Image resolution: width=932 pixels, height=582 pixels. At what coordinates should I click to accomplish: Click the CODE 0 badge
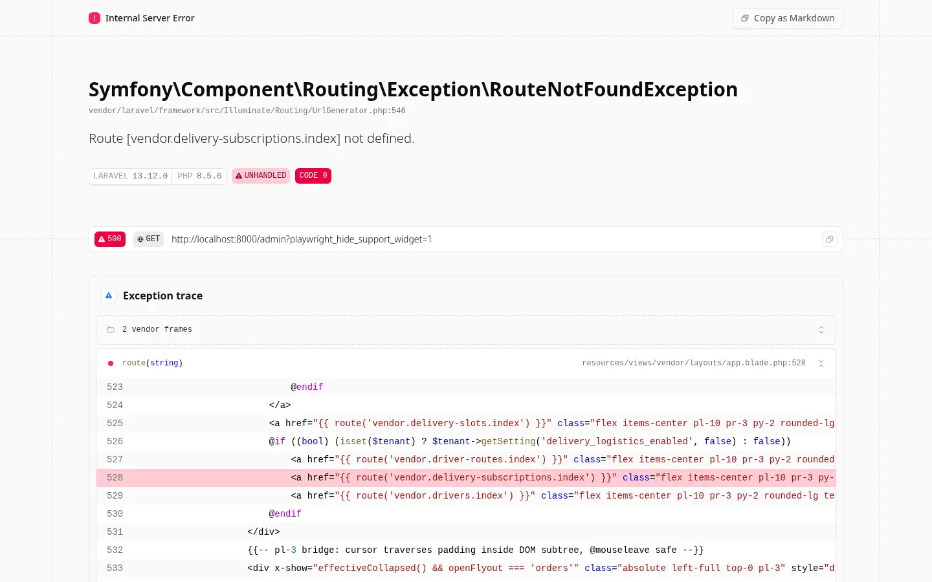tap(313, 176)
